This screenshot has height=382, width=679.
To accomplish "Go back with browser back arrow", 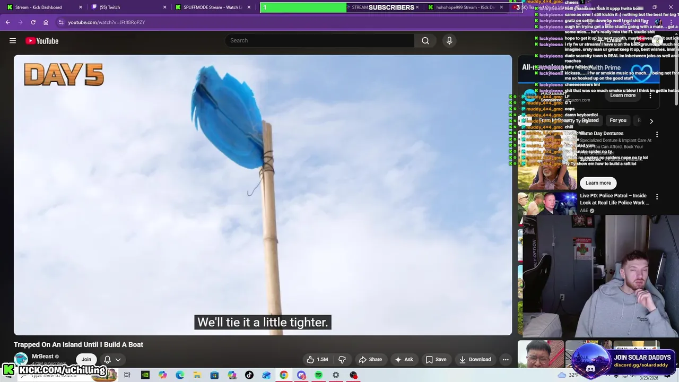I will (7, 22).
